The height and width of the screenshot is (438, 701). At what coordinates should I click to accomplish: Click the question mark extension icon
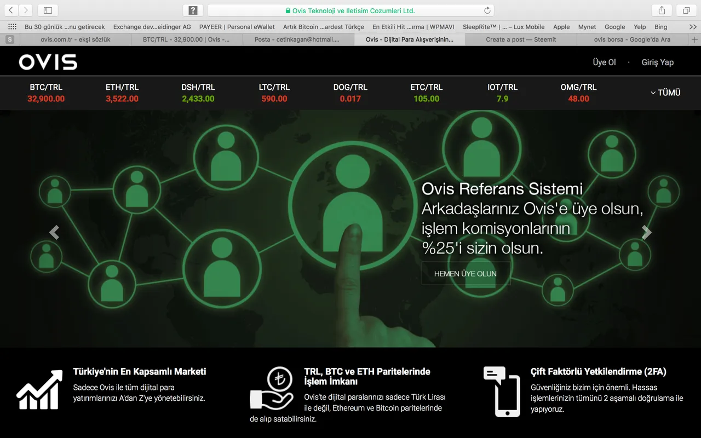[193, 10]
